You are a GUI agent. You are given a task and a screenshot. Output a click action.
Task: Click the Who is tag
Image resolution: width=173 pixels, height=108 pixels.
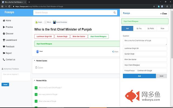48,22
